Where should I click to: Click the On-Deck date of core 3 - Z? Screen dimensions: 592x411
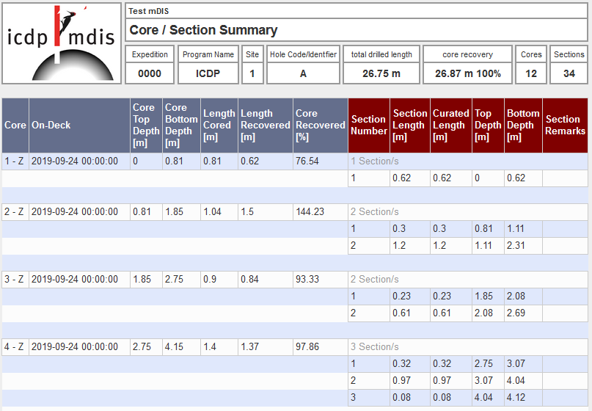[x=75, y=279]
